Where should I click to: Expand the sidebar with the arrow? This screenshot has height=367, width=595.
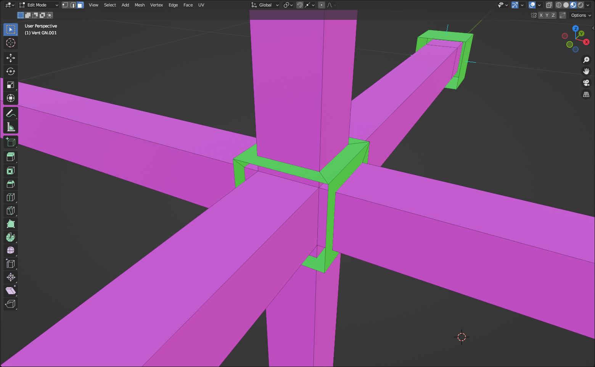pyautogui.click(x=593, y=28)
